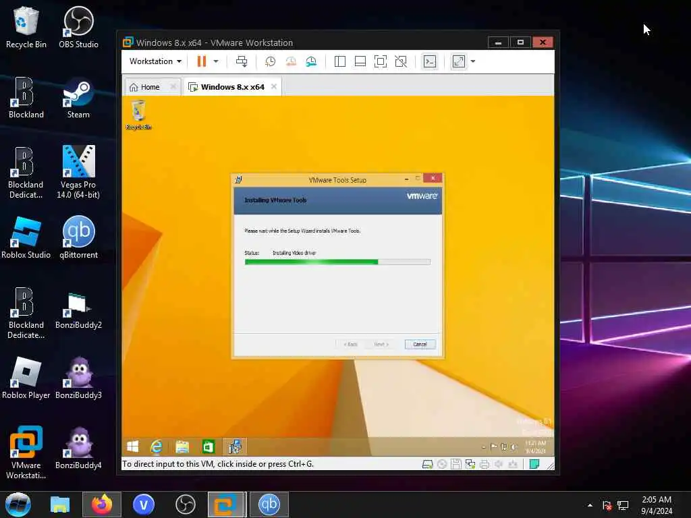Click the network adapter status icon
The width and height of the screenshot is (691, 518).
click(x=470, y=464)
